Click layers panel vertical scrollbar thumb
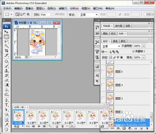 click(151, 117)
